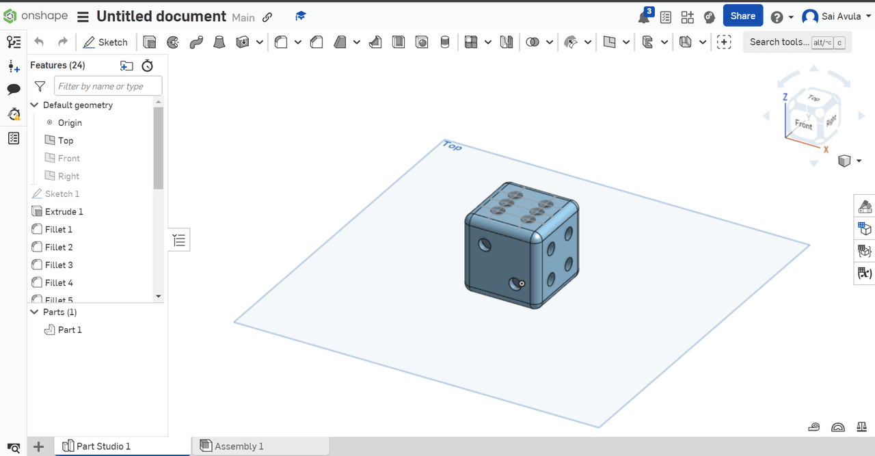Image resolution: width=875 pixels, height=456 pixels.
Task: Select the Fillet tool icon
Action: [281, 42]
